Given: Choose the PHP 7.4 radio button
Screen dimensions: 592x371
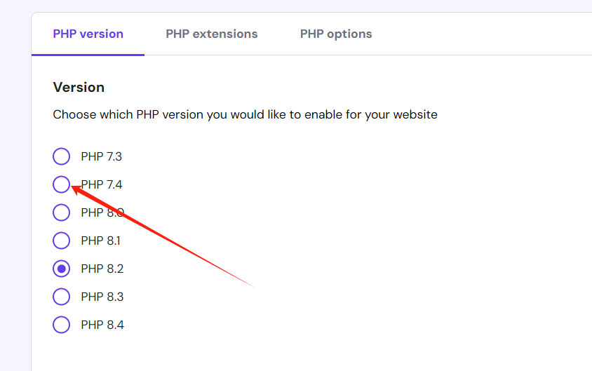Looking at the screenshot, I should click(x=62, y=184).
